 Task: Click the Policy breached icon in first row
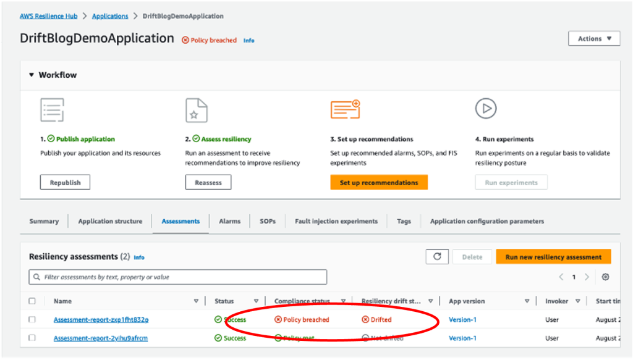278,319
